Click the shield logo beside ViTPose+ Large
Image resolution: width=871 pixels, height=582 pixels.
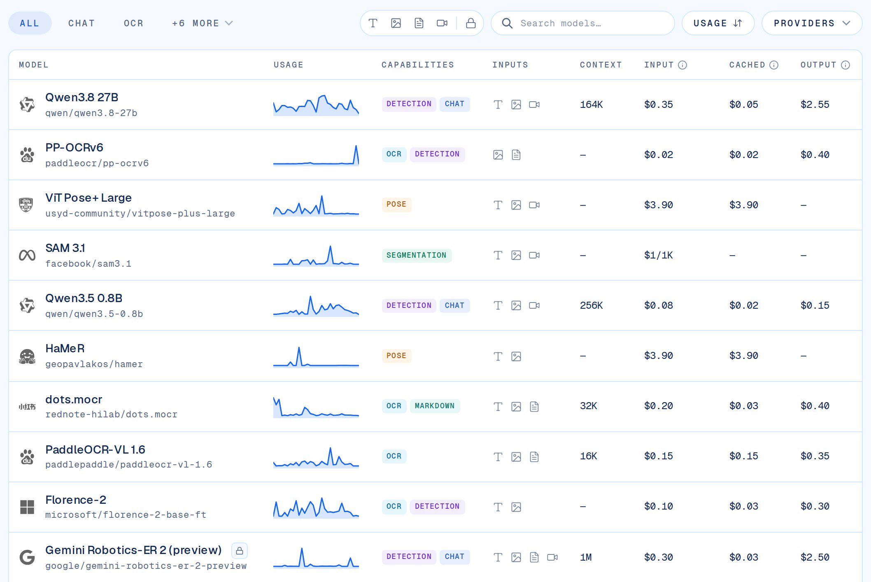pyautogui.click(x=26, y=205)
